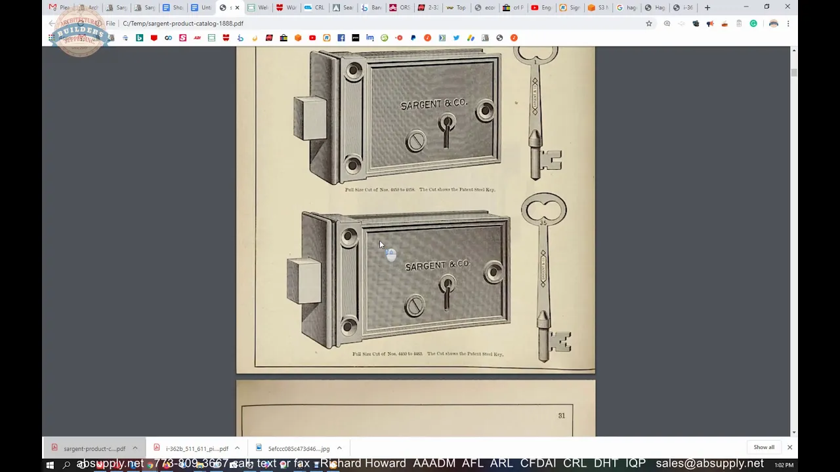Switch to the 'Unti' Google Docs tab
The image size is (840, 472).
(x=201, y=8)
